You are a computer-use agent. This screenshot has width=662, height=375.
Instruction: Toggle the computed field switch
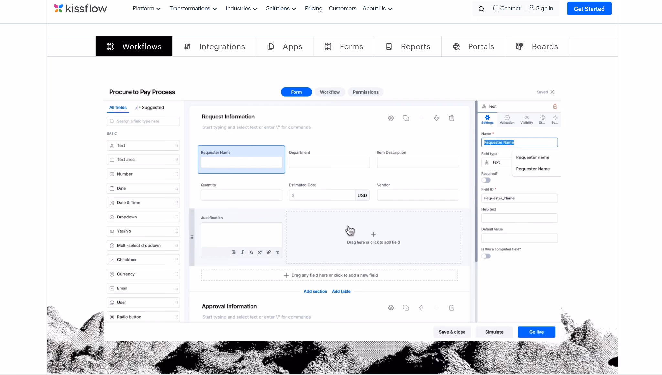click(486, 256)
